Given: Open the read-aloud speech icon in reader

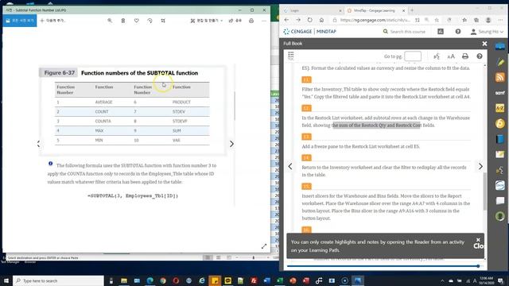Looking at the screenshot, I should tap(437, 56).
